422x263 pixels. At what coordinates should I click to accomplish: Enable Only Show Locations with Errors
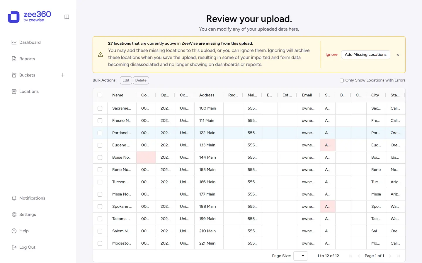[x=342, y=80]
